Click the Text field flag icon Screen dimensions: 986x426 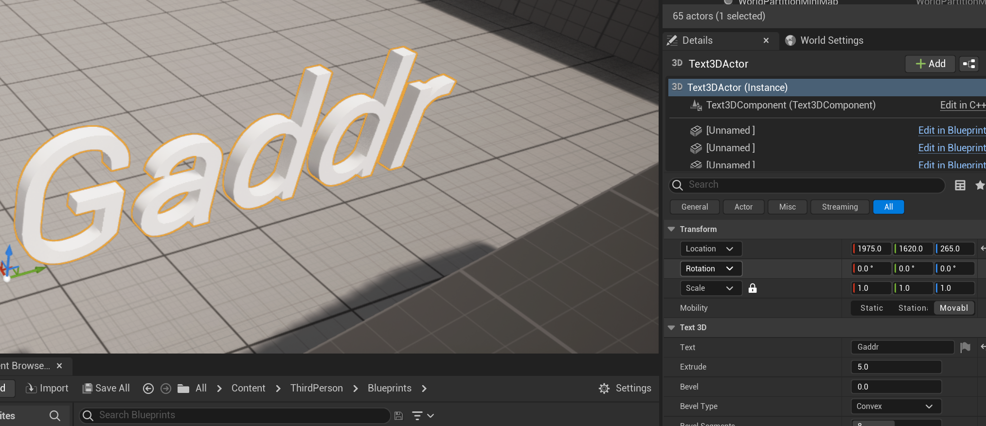(966, 347)
